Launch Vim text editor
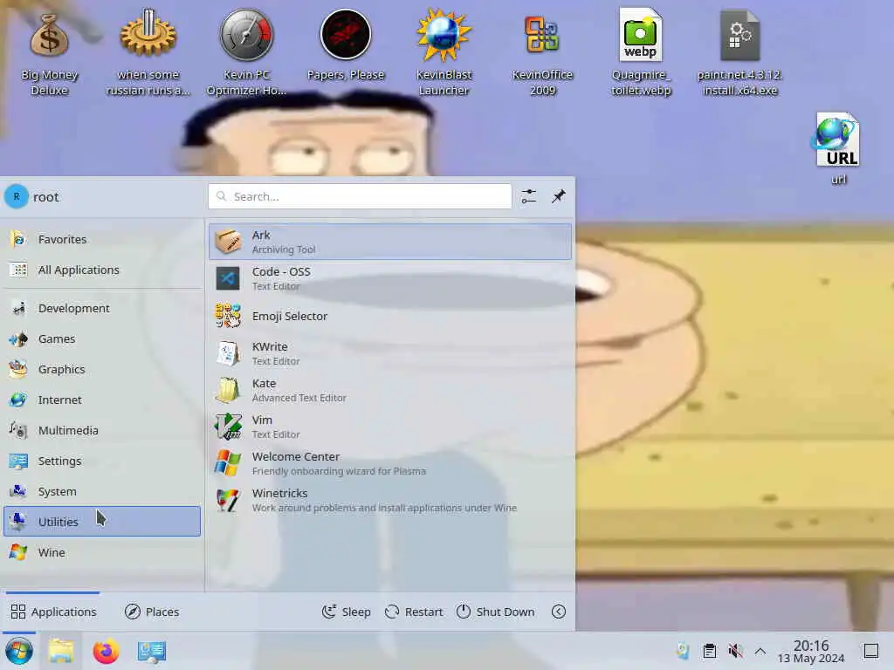The height and width of the screenshot is (670, 894). [x=390, y=427]
